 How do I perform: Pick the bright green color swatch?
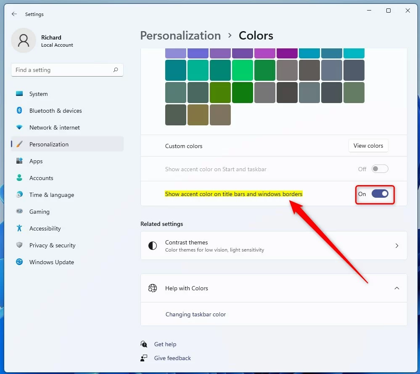(x=243, y=70)
